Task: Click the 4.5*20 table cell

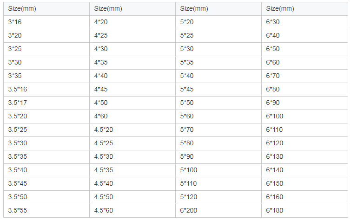Action: click(132, 130)
